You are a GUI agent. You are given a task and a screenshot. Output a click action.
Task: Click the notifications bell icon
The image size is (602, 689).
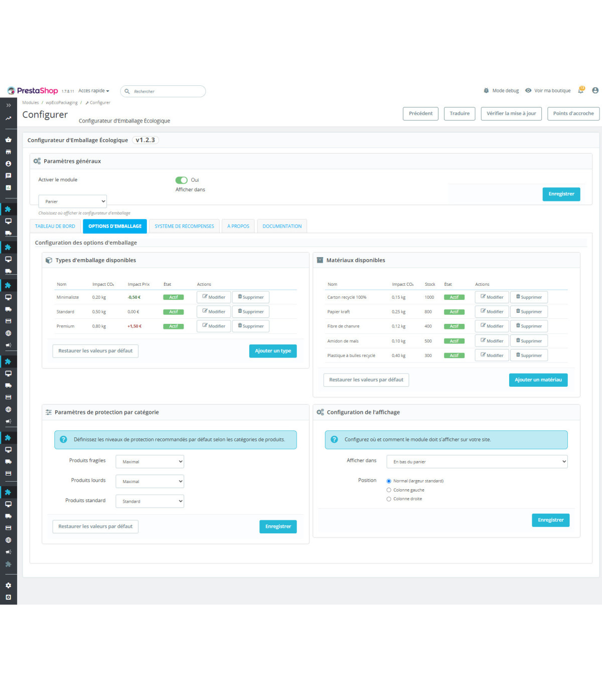[581, 90]
